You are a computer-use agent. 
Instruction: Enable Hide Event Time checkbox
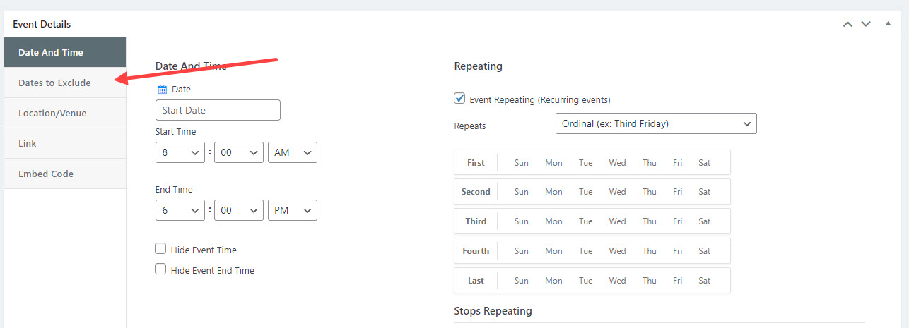pyautogui.click(x=160, y=249)
